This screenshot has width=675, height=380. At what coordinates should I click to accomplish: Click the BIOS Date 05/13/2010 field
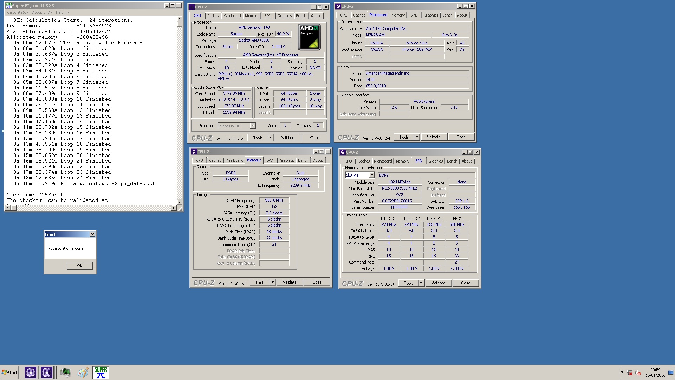[x=417, y=86]
